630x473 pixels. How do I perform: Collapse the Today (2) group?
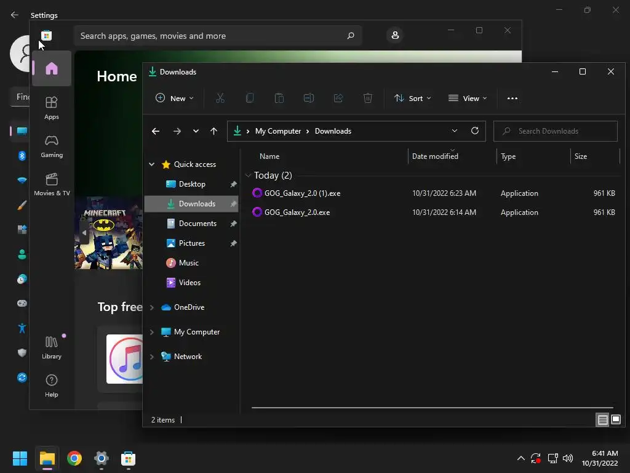tap(248, 176)
